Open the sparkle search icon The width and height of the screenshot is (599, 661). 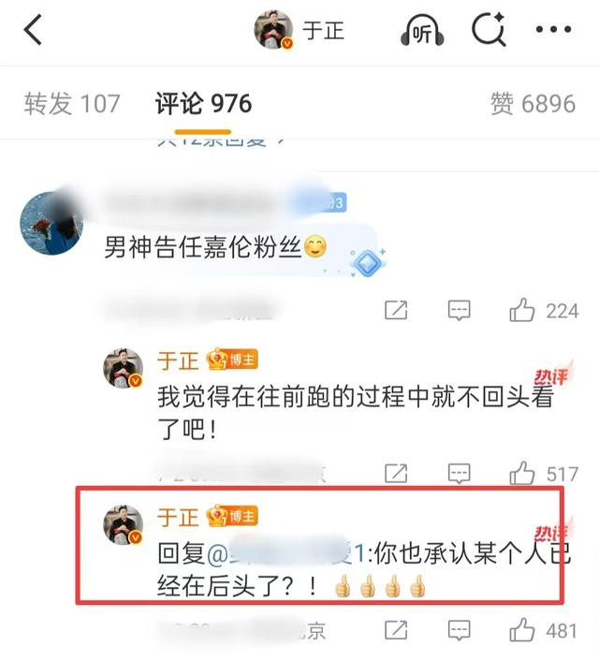click(489, 29)
